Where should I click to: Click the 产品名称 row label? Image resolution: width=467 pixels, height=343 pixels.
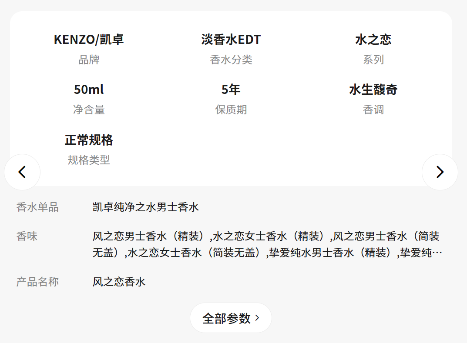point(37,282)
